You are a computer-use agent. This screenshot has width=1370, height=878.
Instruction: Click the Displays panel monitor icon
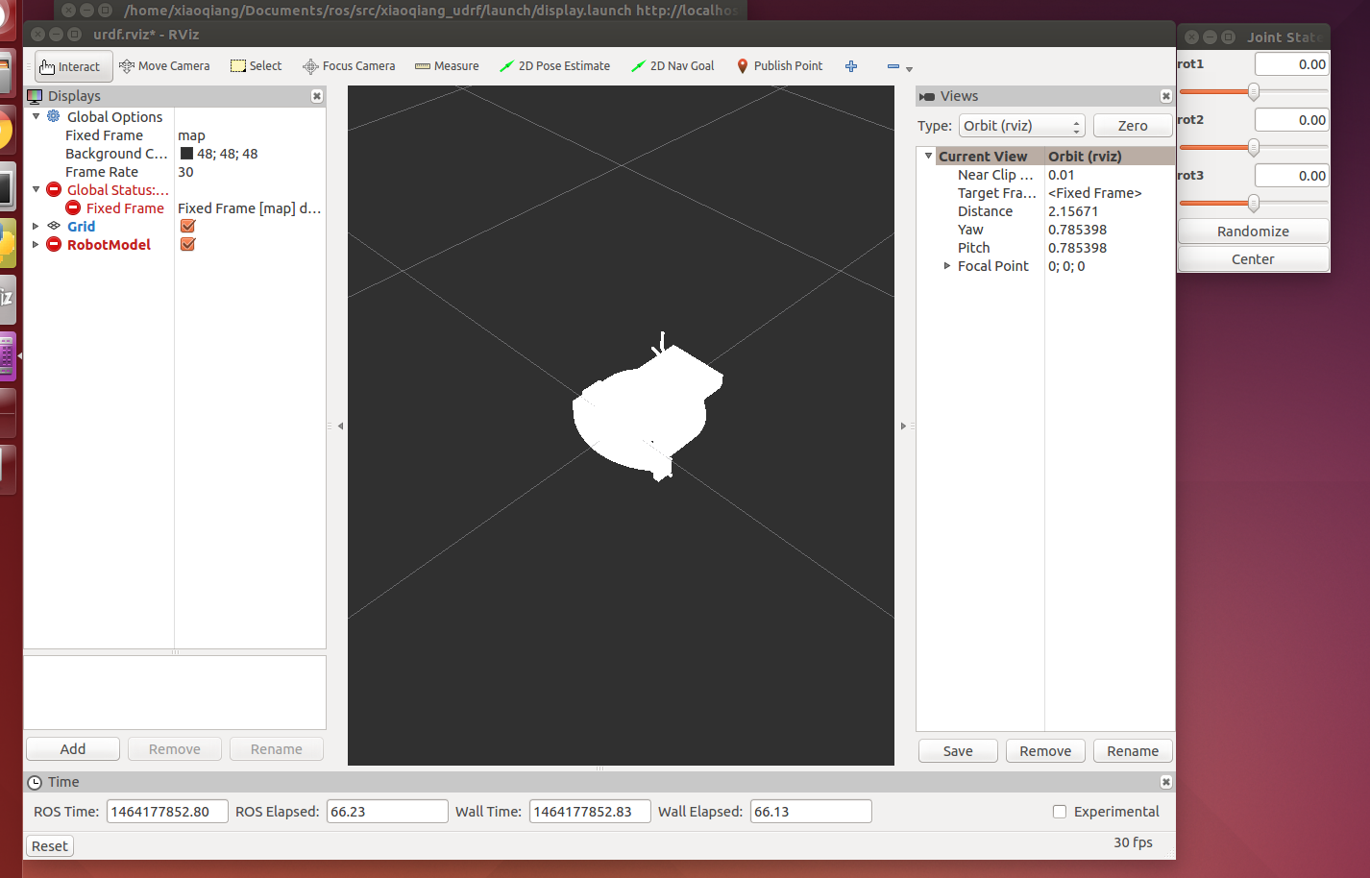36,96
